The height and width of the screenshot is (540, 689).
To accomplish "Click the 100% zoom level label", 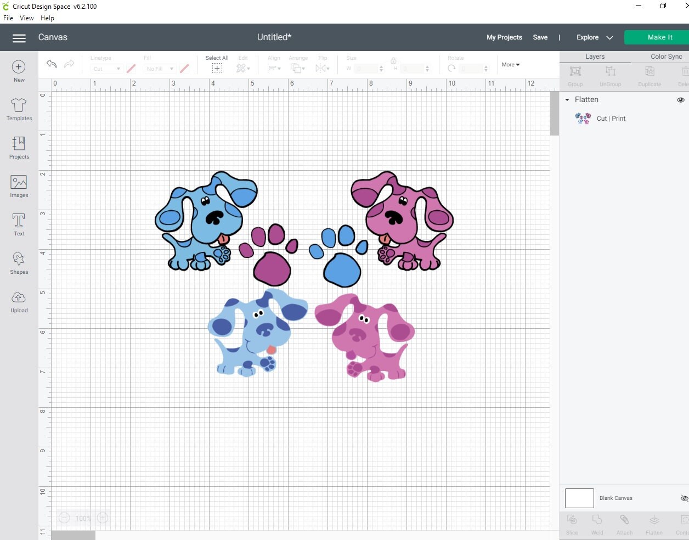I will 83,518.
